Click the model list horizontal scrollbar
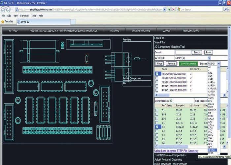This screenshot has width=231, height=165. [x=190, y=95]
